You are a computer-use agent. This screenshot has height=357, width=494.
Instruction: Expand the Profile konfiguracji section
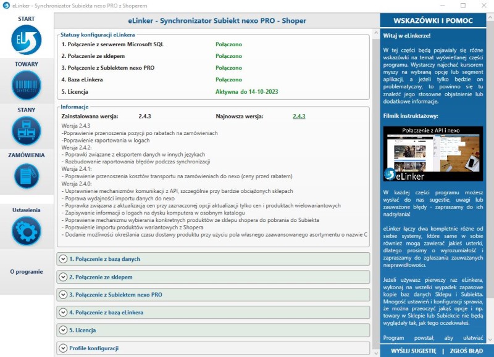63,348
